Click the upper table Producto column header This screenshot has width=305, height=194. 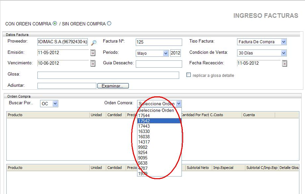48,115
